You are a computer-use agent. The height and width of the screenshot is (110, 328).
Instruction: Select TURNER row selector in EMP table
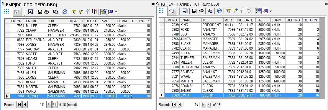tap(7, 96)
